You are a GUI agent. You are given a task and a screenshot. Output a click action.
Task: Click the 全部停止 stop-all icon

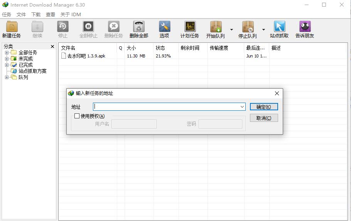[x=88, y=27]
